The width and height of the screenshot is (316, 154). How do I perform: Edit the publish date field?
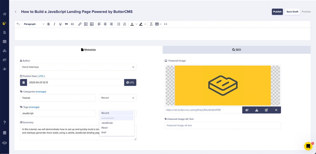tap(75, 82)
